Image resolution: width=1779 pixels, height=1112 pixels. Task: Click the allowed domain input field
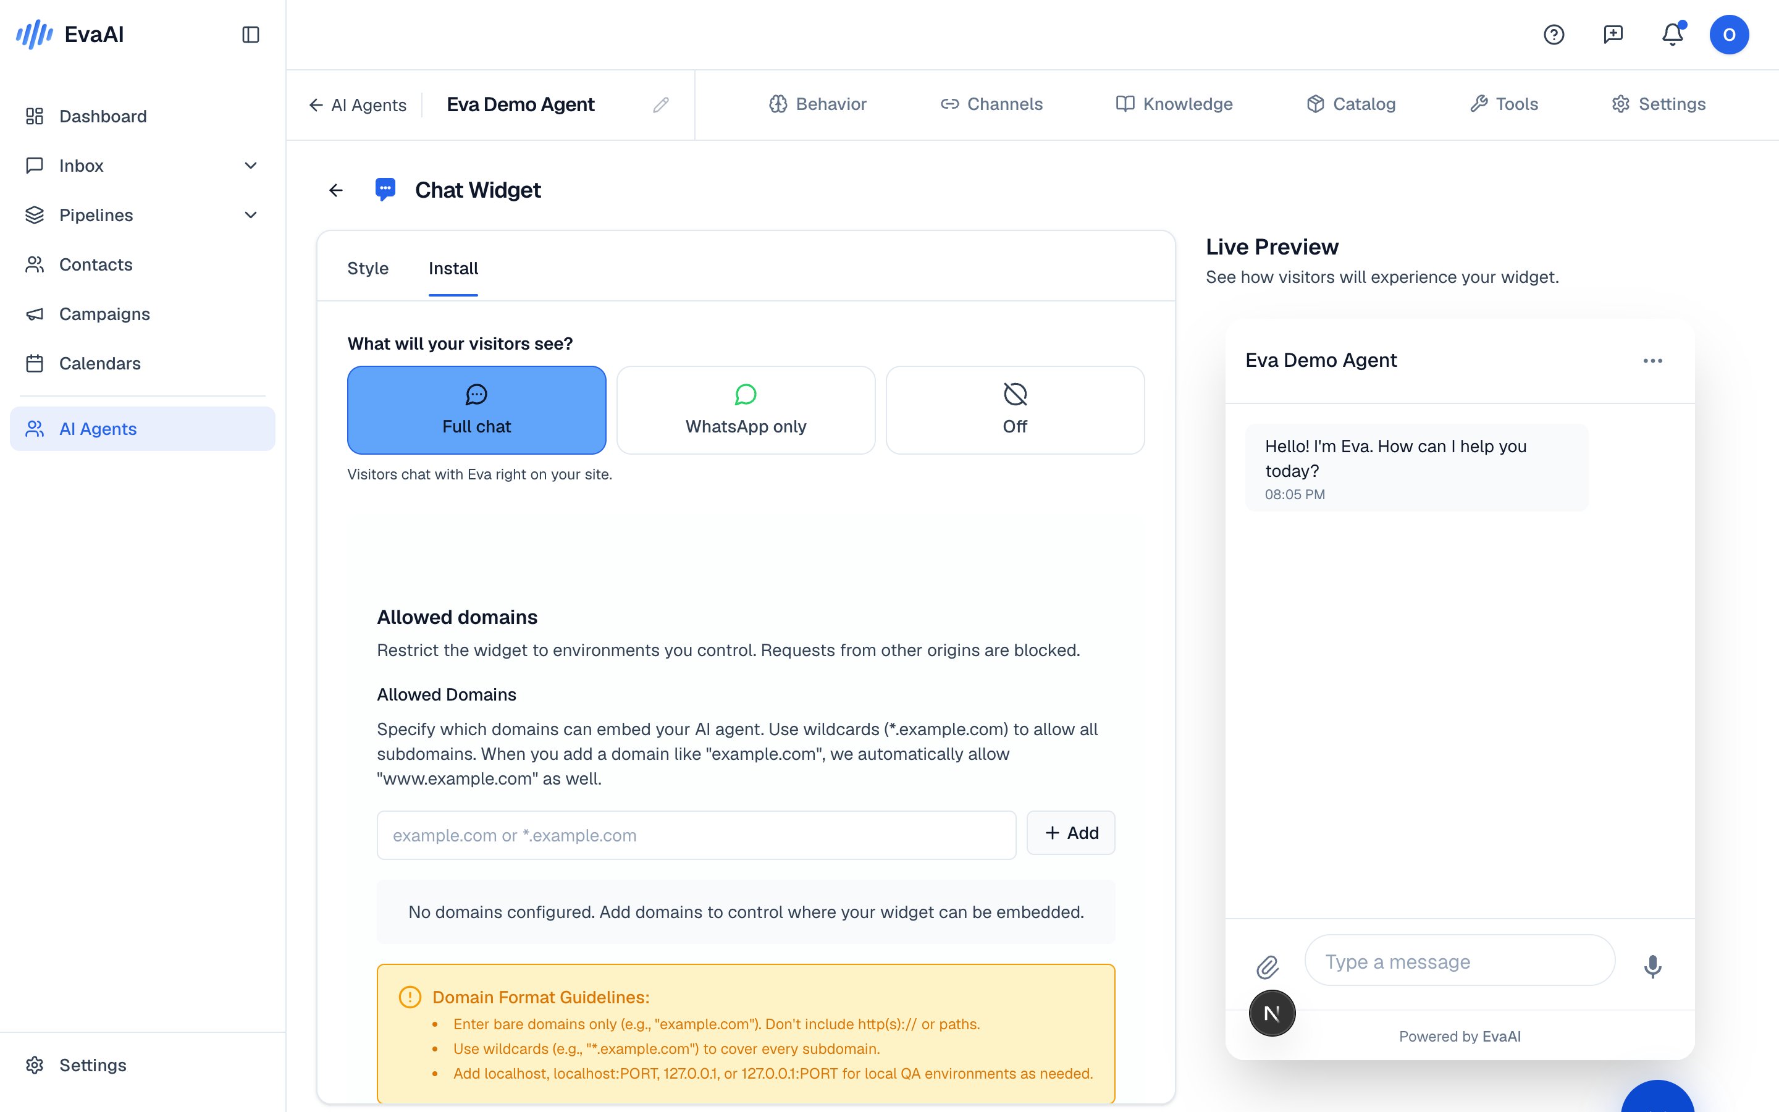pyautogui.click(x=696, y=835)
